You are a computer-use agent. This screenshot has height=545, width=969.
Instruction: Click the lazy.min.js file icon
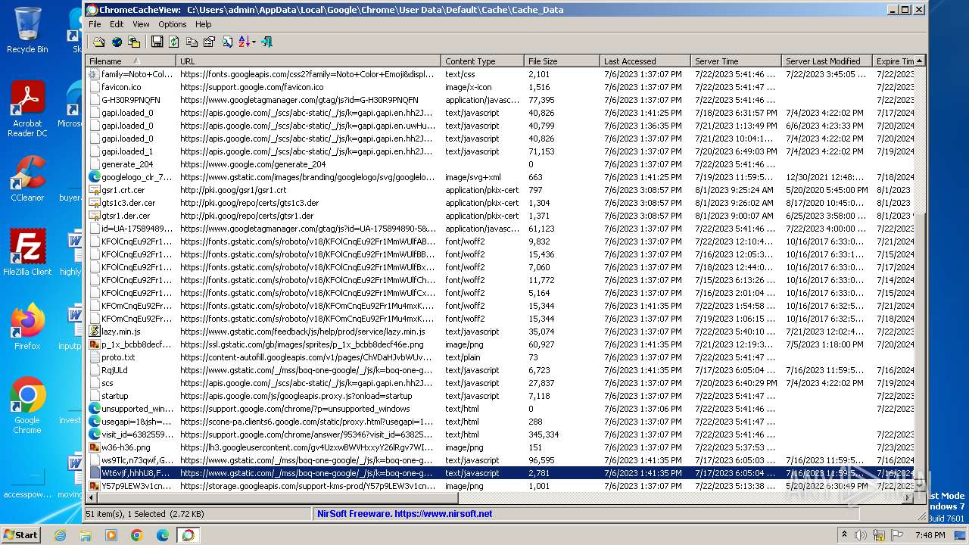(x=95, y=332)
